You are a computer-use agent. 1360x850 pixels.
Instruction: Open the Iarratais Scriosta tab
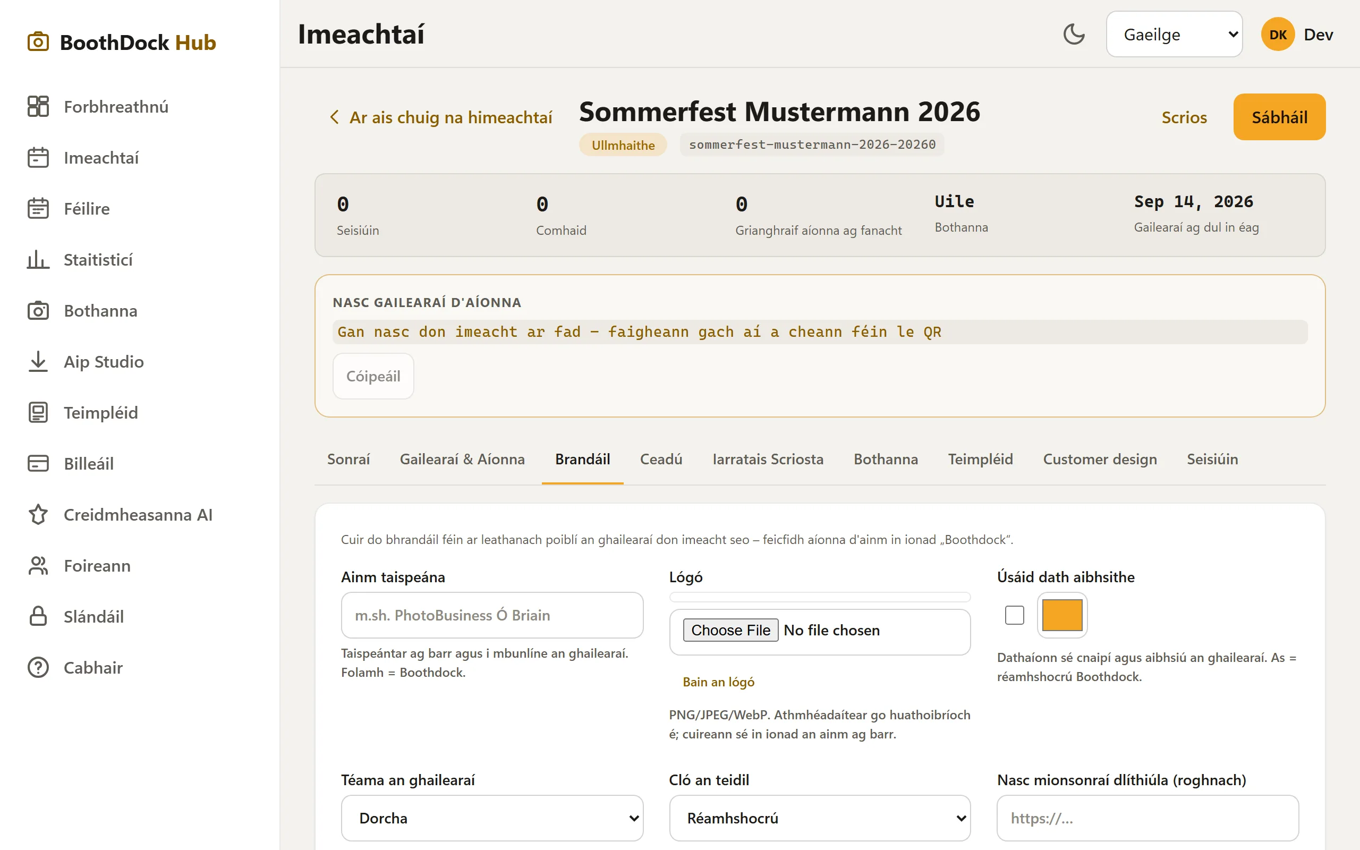pyautogui.click(x=768, y=460)
